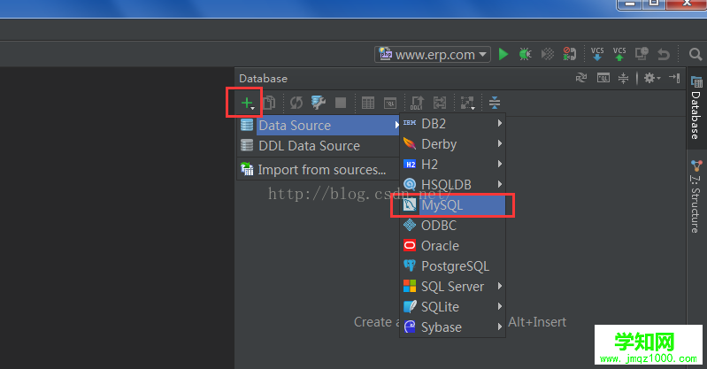Choose HSQLDB from data source list
The image size is (707, 369).
point(453,184)
